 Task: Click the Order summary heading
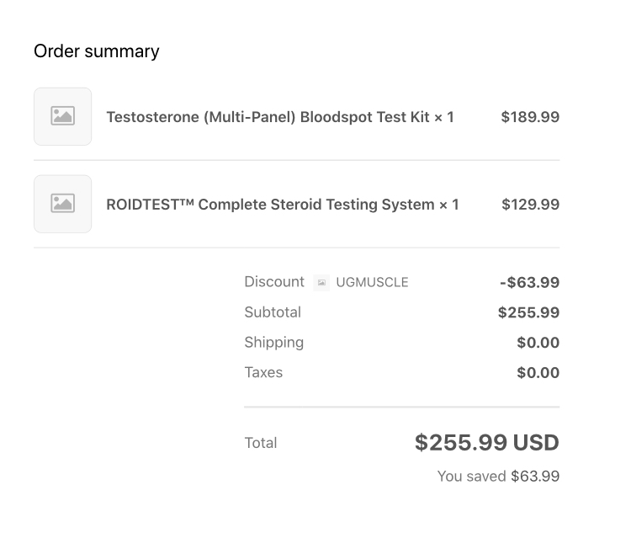(96, 51)
